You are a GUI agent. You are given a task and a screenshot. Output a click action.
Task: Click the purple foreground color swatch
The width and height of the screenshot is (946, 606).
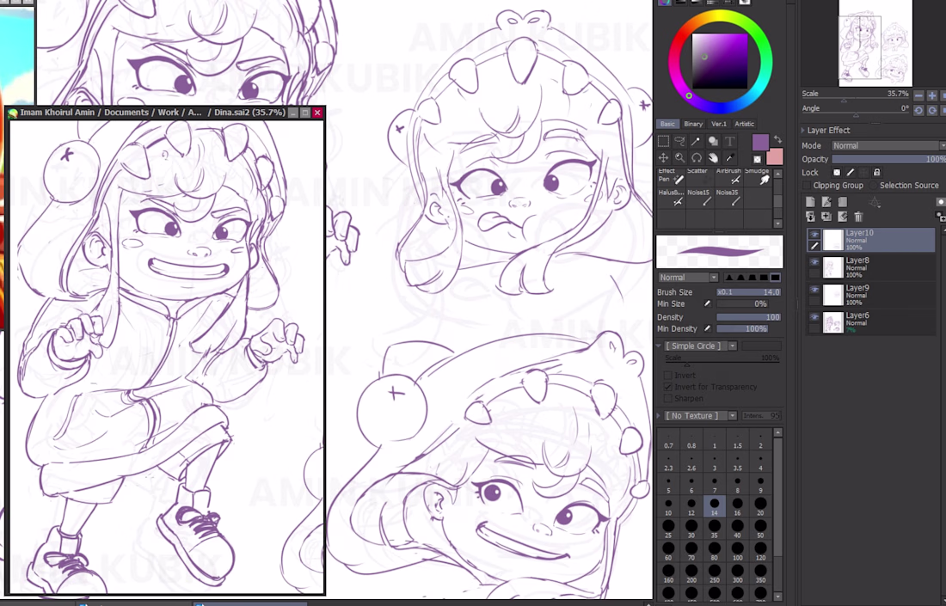pyautogui.click(x=761, y=143)
